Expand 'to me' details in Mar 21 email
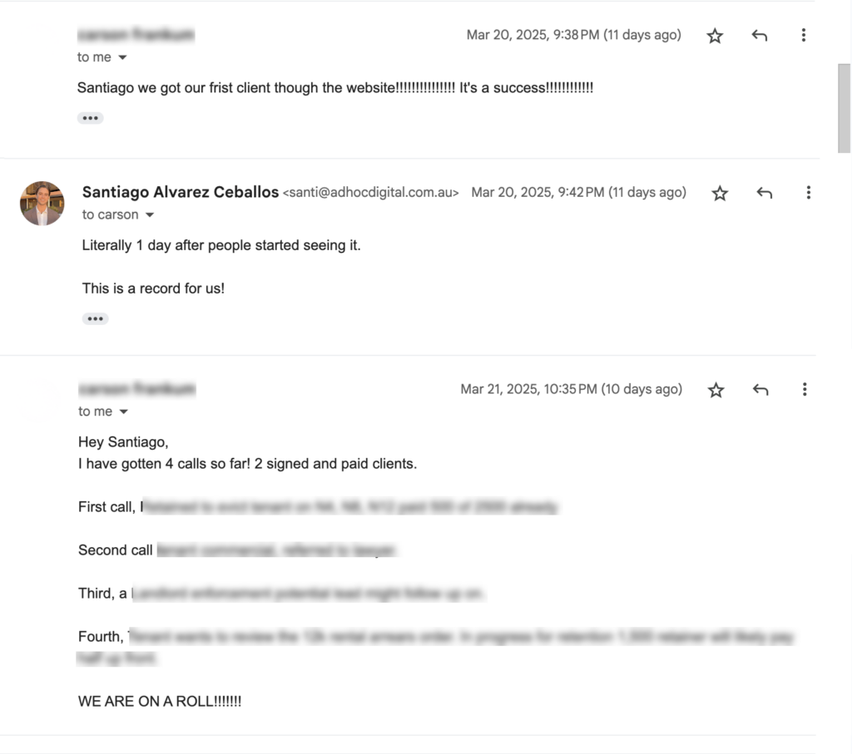852x754 pixels. pos(123,411)
